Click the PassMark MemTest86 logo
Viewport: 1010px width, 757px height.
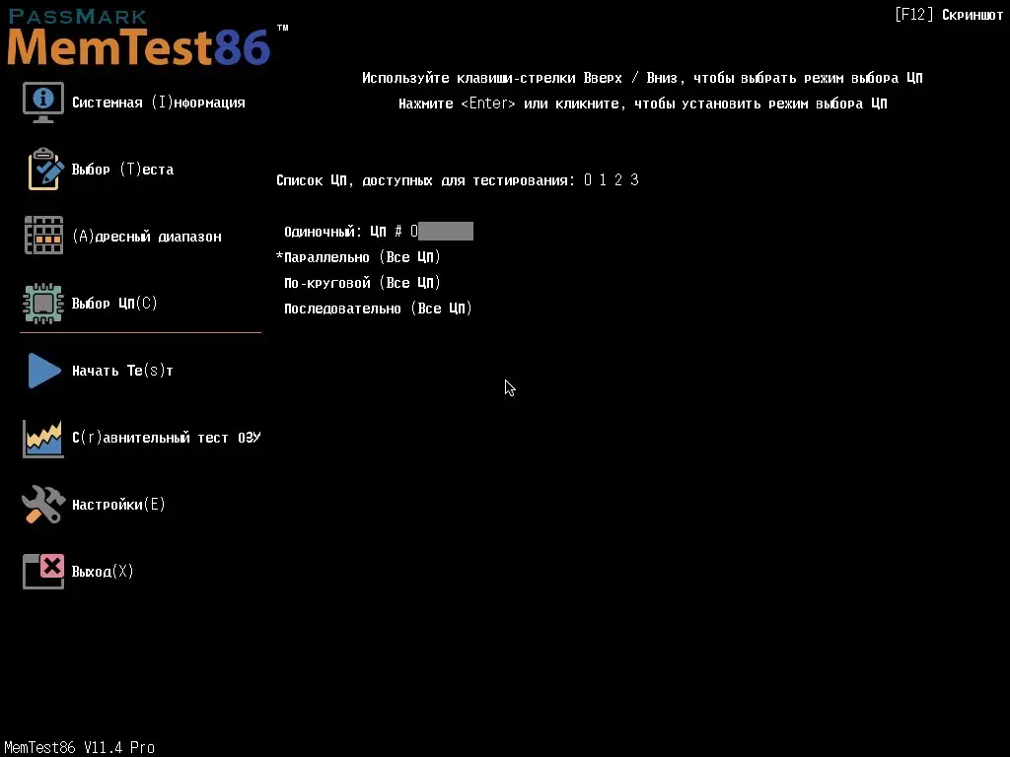[146, 37]
